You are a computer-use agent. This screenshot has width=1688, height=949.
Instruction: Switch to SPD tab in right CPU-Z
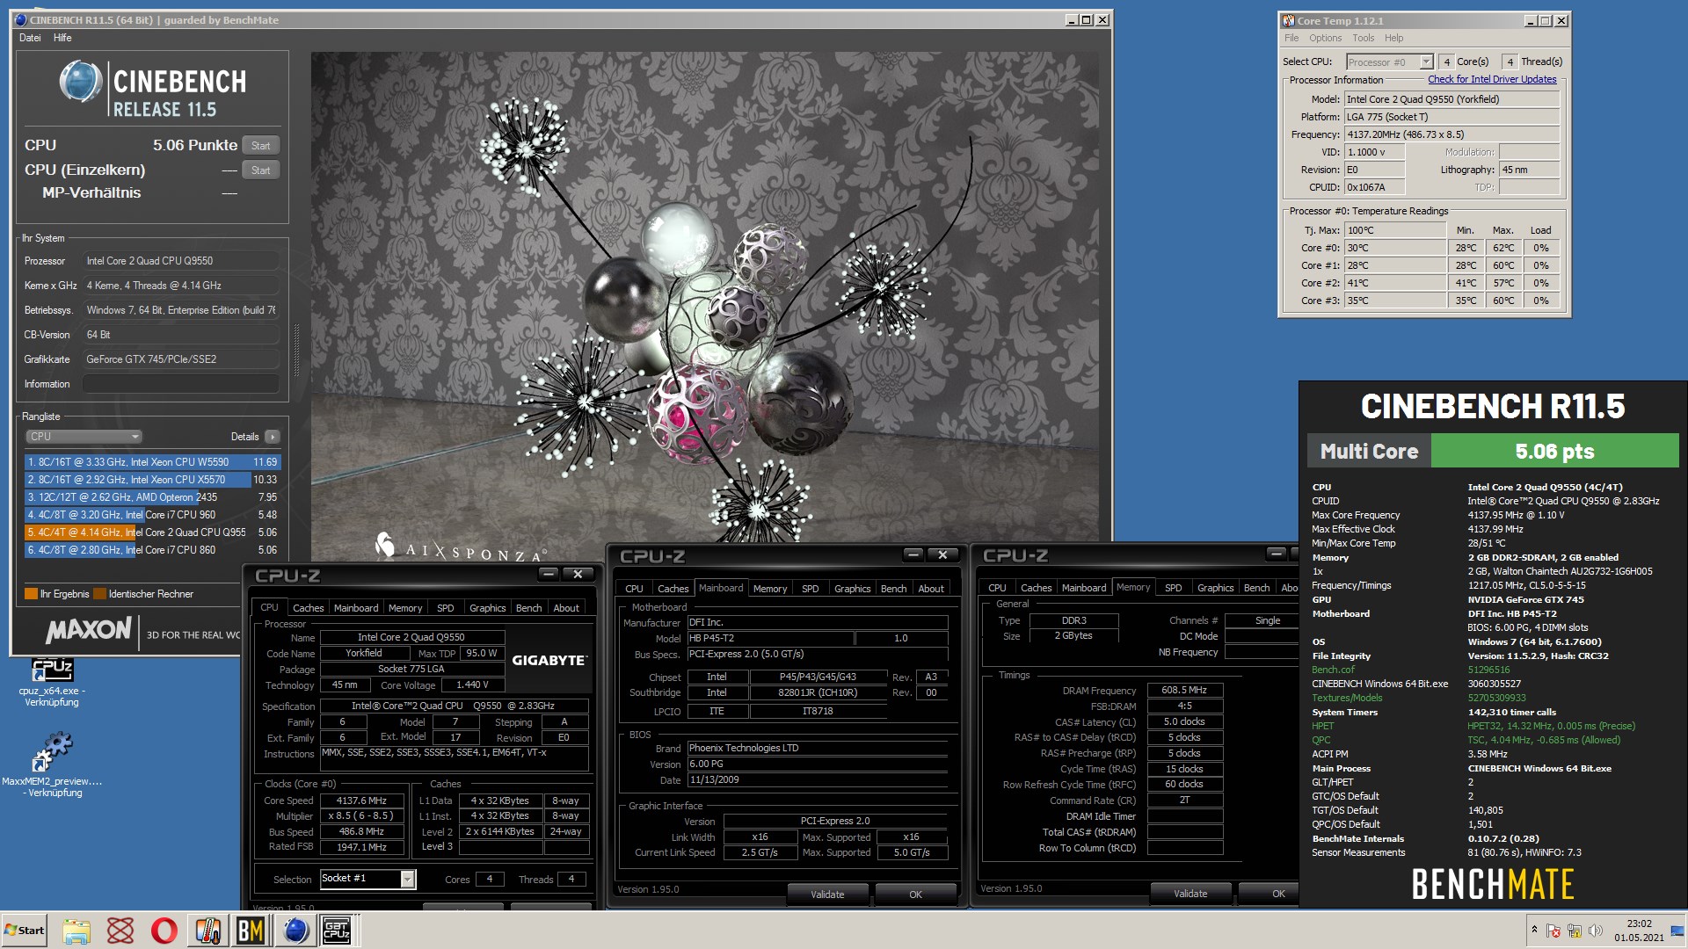[x=1174, y=588]
